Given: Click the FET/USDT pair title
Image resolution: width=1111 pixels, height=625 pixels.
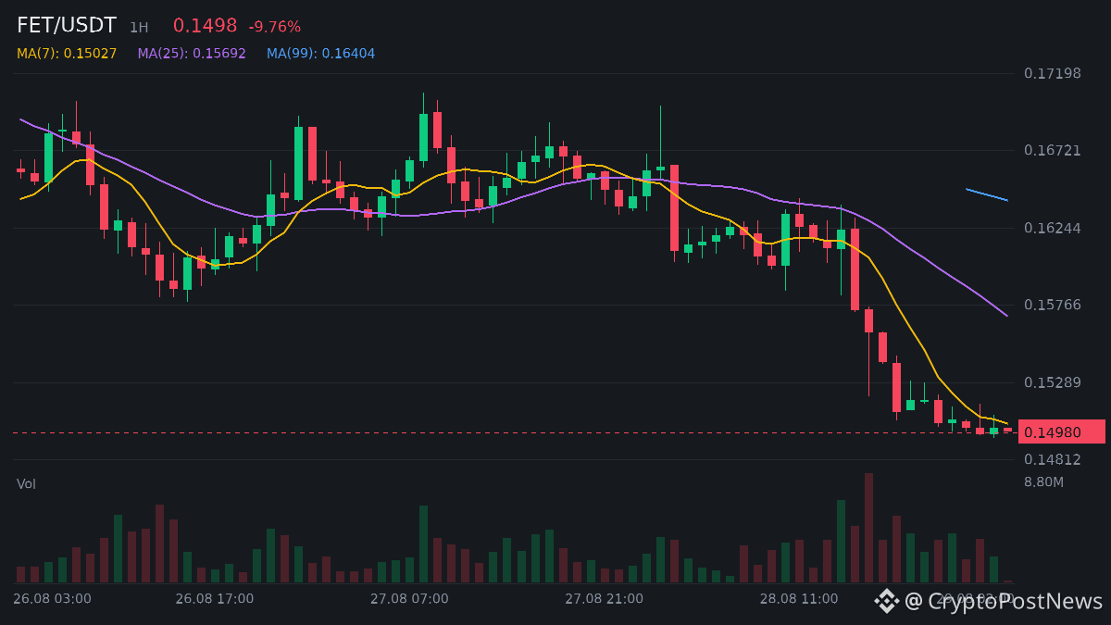Looking at the screenshot, I should click(67, 26).
